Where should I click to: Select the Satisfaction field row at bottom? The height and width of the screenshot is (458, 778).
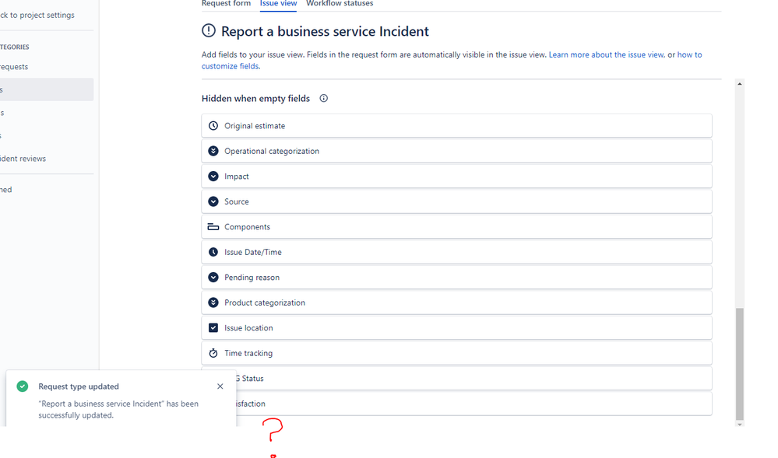point(456,404)
